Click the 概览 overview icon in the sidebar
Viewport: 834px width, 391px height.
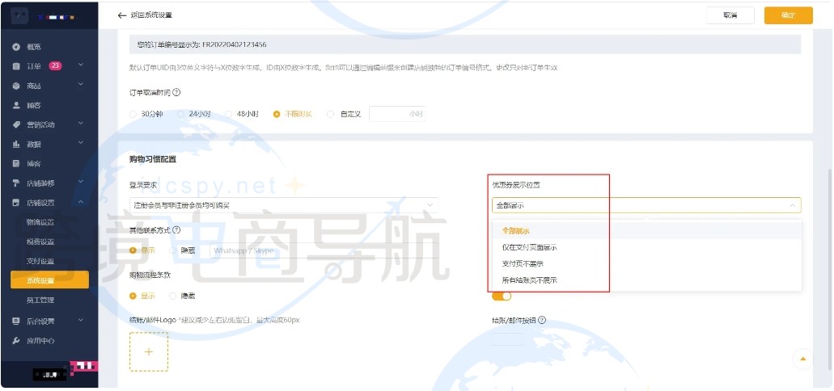[x=16, y=47]
